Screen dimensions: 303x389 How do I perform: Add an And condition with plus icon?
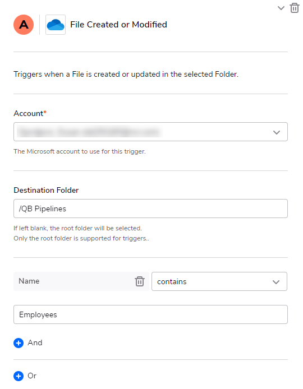(x=19, y=343)
